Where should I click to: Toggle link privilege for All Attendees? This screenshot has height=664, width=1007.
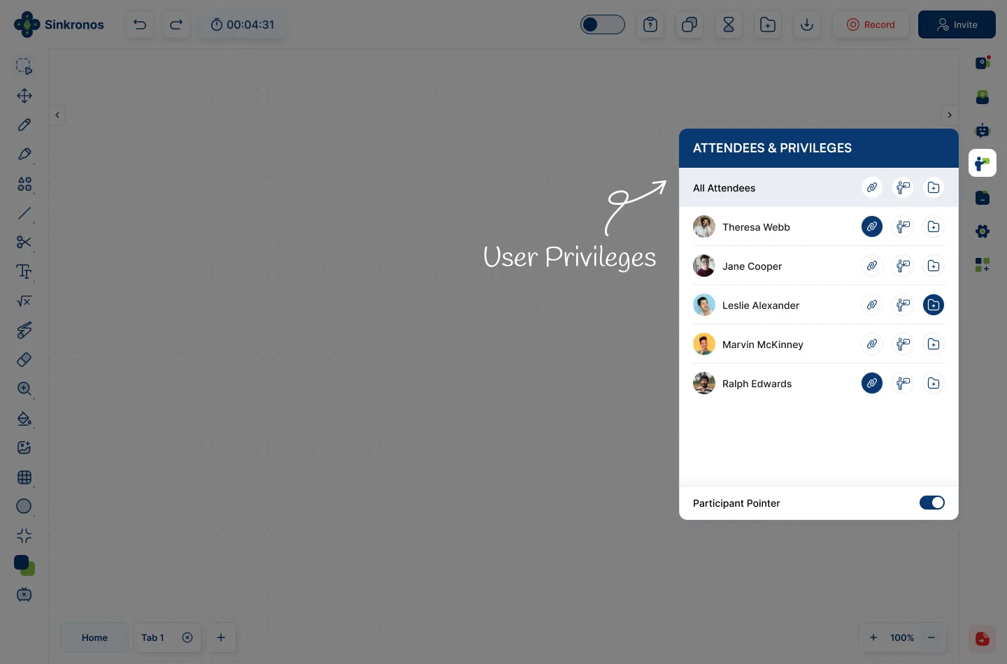(x=872, y=187)
